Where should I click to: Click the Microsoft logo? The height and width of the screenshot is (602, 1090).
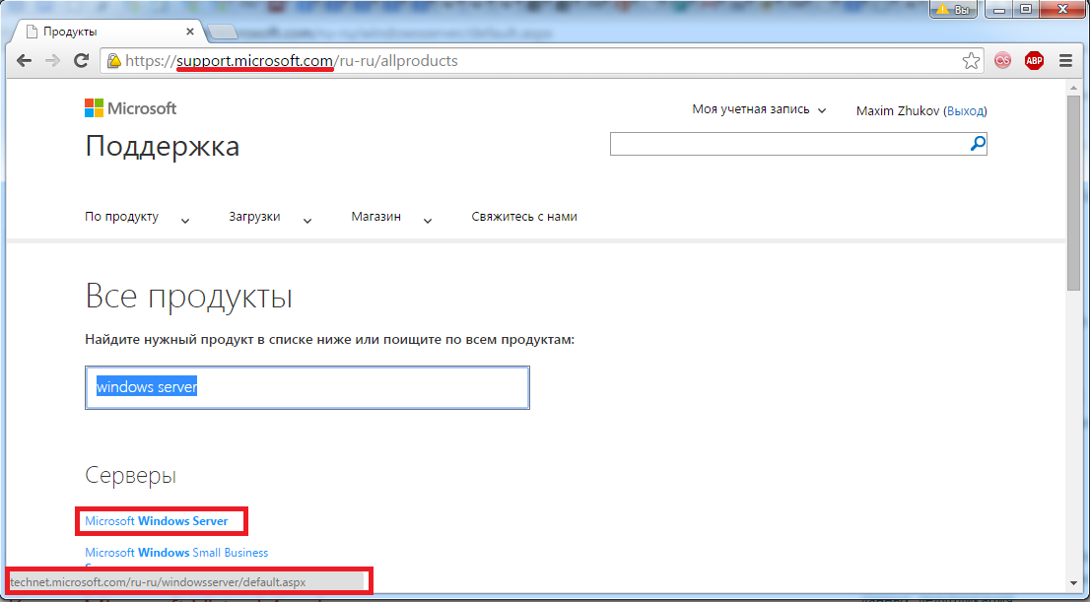point(130,108)
